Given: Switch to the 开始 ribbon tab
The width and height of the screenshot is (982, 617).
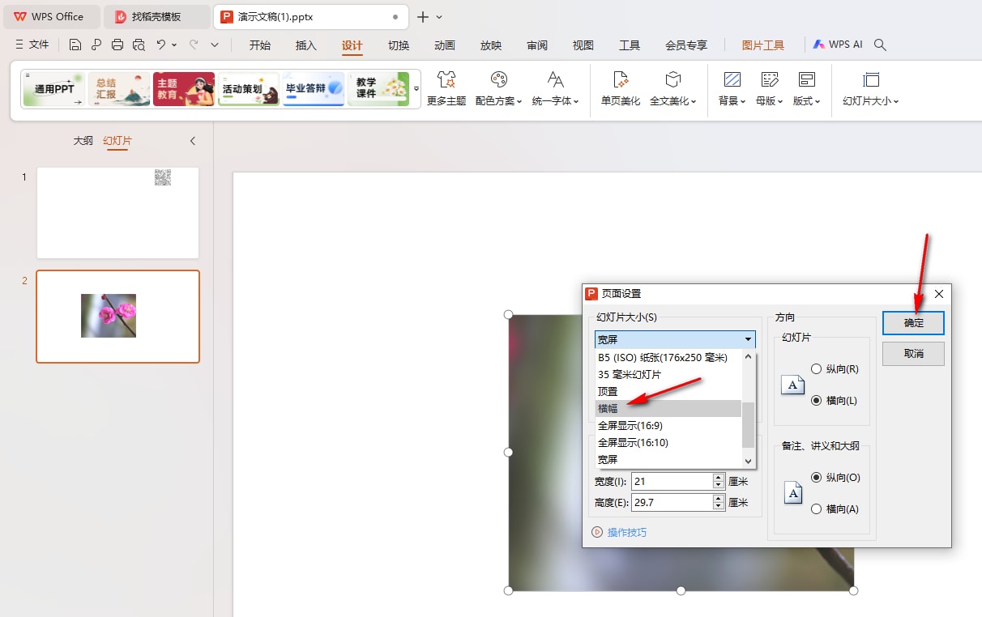Looking at the screenshot, I should click(260, 45).
